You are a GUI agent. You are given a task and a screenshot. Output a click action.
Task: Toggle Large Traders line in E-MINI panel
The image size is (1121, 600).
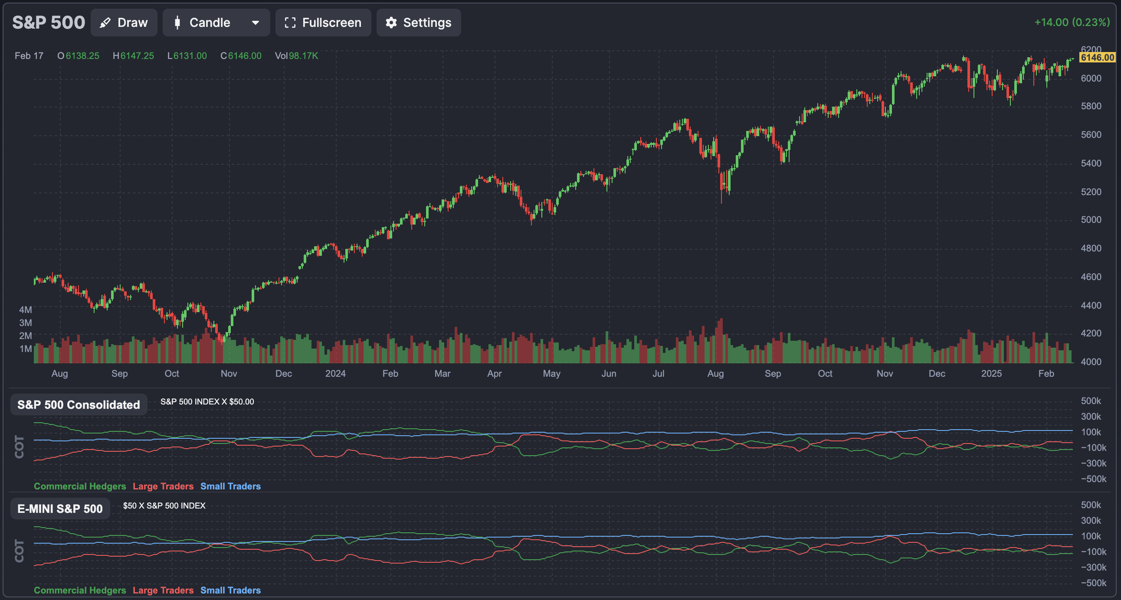click(x=163, y=590)
